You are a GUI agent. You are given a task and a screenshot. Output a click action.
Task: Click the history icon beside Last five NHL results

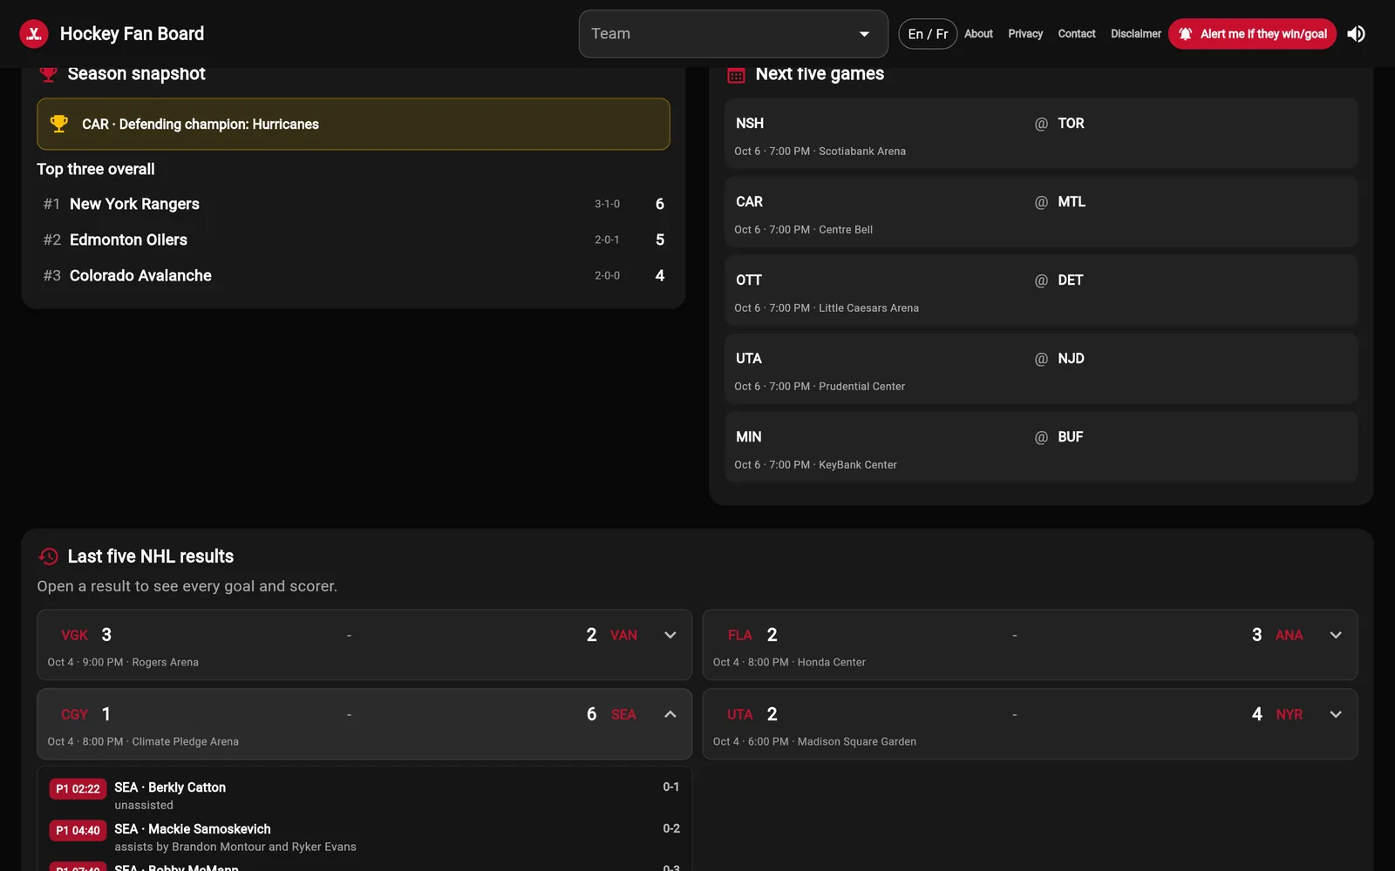(x=49, y=556)
